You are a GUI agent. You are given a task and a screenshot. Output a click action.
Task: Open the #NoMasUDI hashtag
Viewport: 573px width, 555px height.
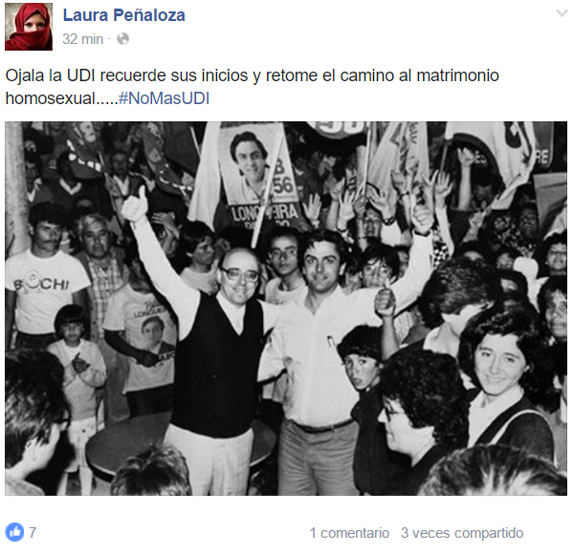click(x=165, y=98)
